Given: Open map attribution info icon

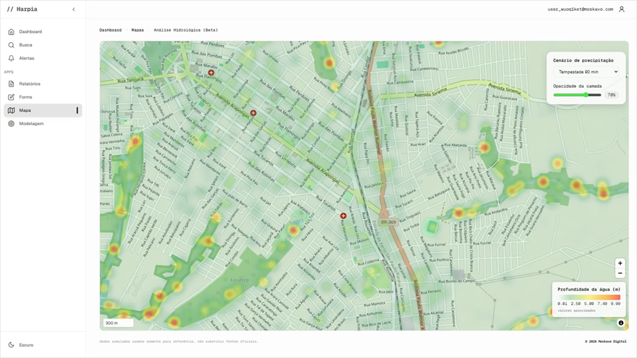Looking at the screenshot, I should click(621, 323).
